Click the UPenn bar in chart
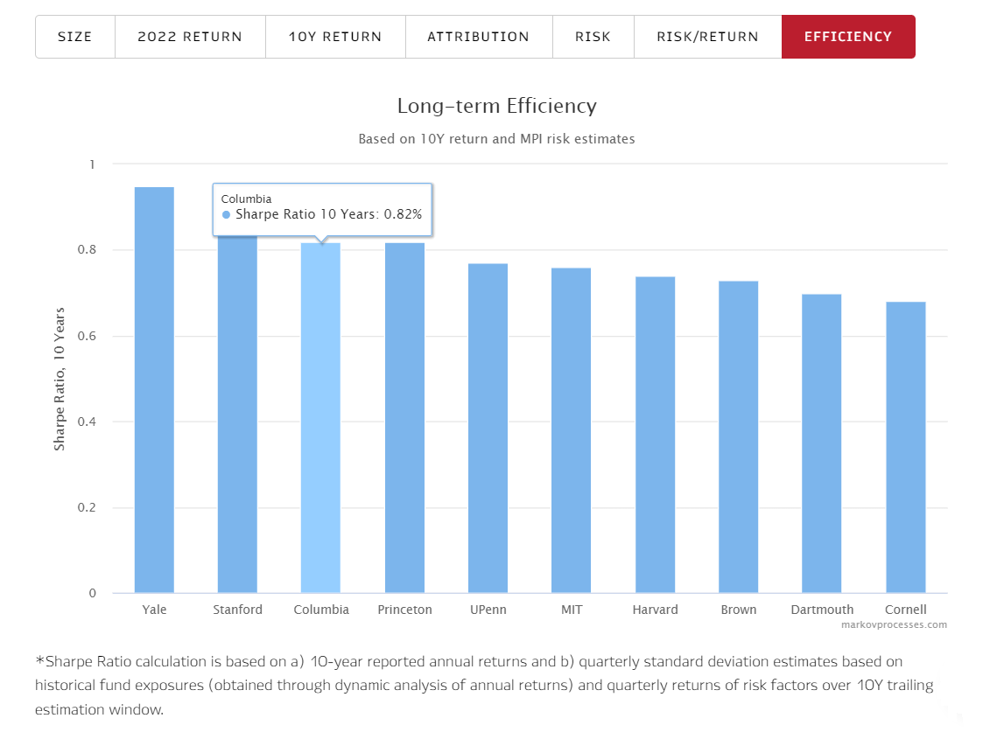The height and width of the screenshot is (746, 983). point(488,429)
